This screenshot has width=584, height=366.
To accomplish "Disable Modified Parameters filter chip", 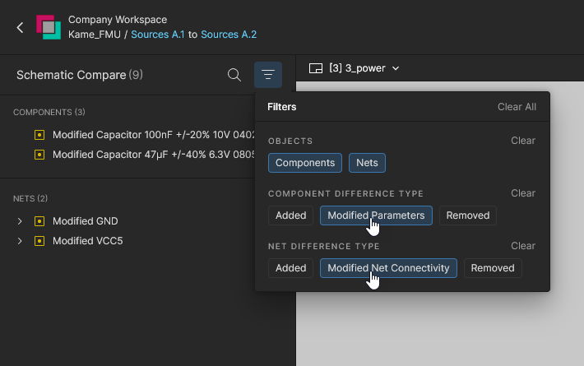I will tap(376, 215).
